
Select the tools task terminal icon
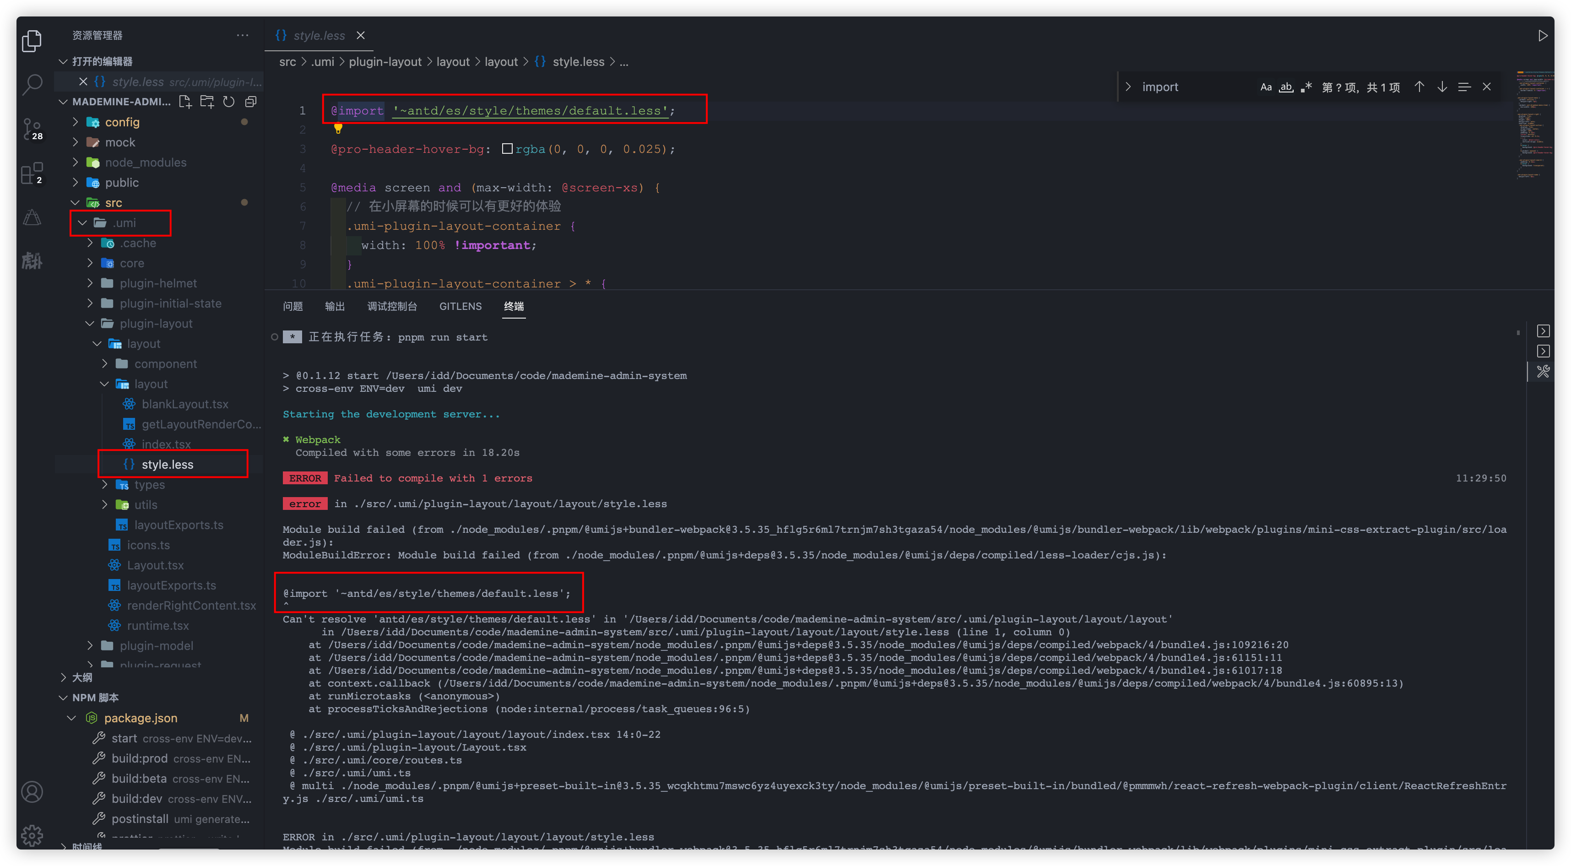[1543, 371]
